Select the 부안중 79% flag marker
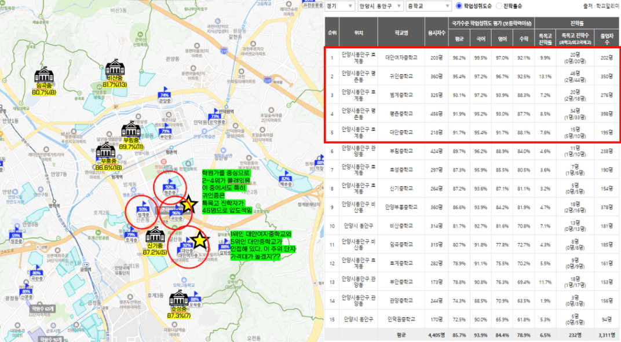The width and height of the screenshot is (621, 342). click(166, 132)
